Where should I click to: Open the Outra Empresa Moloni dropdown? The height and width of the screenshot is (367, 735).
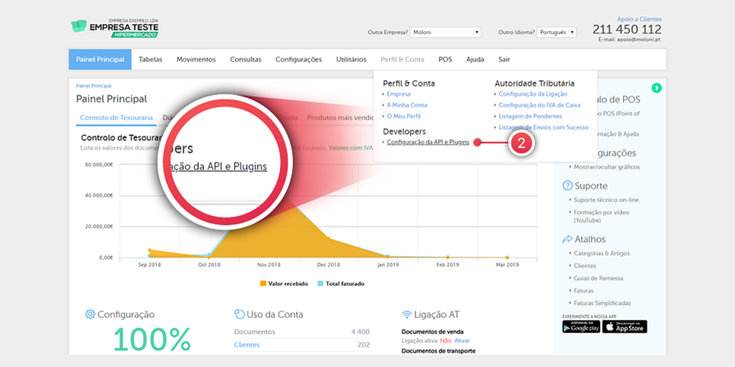point(446,32)
